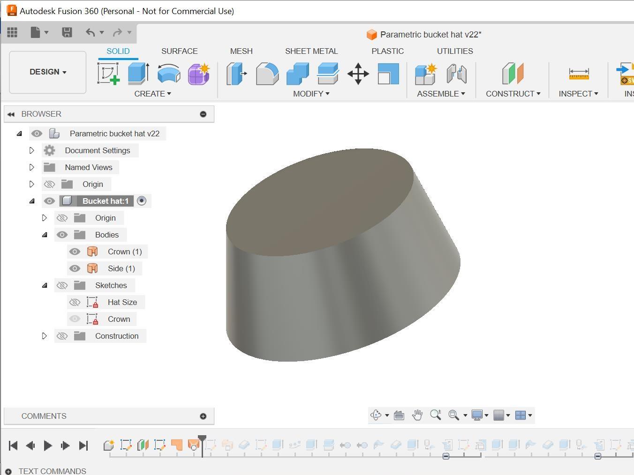
Task: Show the Sketches folder
Action: click(x=62, y=285)
